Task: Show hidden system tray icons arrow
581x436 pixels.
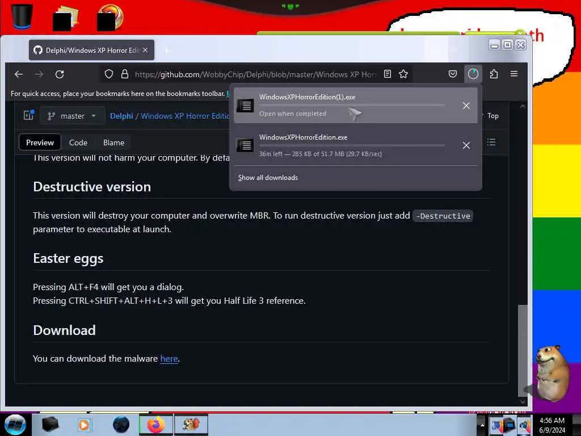Action: (482, 425)
